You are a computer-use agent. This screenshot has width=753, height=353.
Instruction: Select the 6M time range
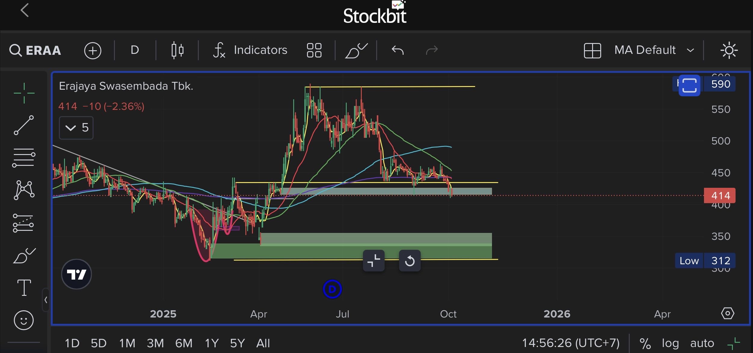(x=184, y=343)
